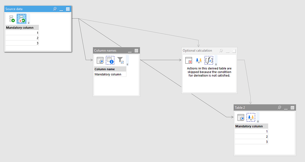
Task: Click the analyze magnifier icon on Table 2
Action: click(x=280, y=107)
